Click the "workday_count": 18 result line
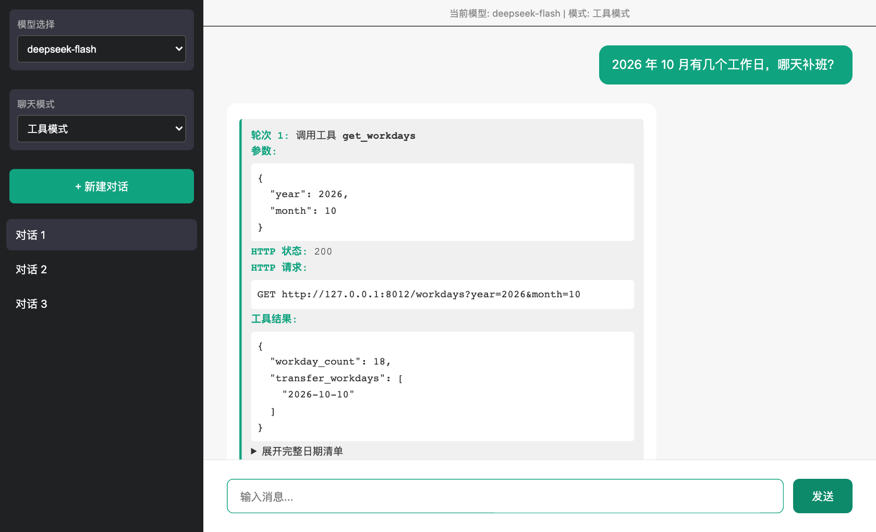876x532 pixels. 330,361
